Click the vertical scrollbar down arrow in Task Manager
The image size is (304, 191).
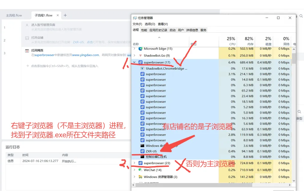click(294, 181)
